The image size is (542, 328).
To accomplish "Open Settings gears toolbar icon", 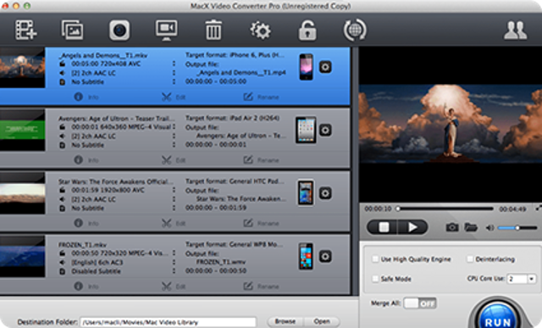I will click(260, 31).
